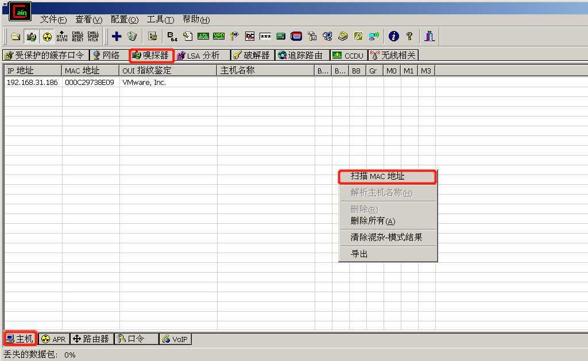Click the blue plus Add to list icon

point(117,36)
